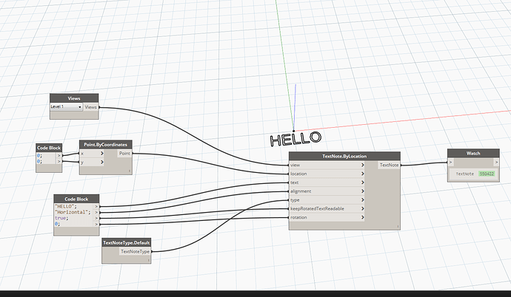Image resolution: width=511 pixels, height=297 pixels.
Task: Click lacing icon on TextNote.ByLocation node
Action: coord(398,227)
